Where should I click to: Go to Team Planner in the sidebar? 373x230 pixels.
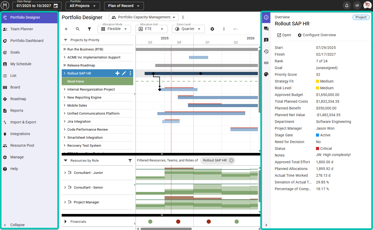point(22,29)
